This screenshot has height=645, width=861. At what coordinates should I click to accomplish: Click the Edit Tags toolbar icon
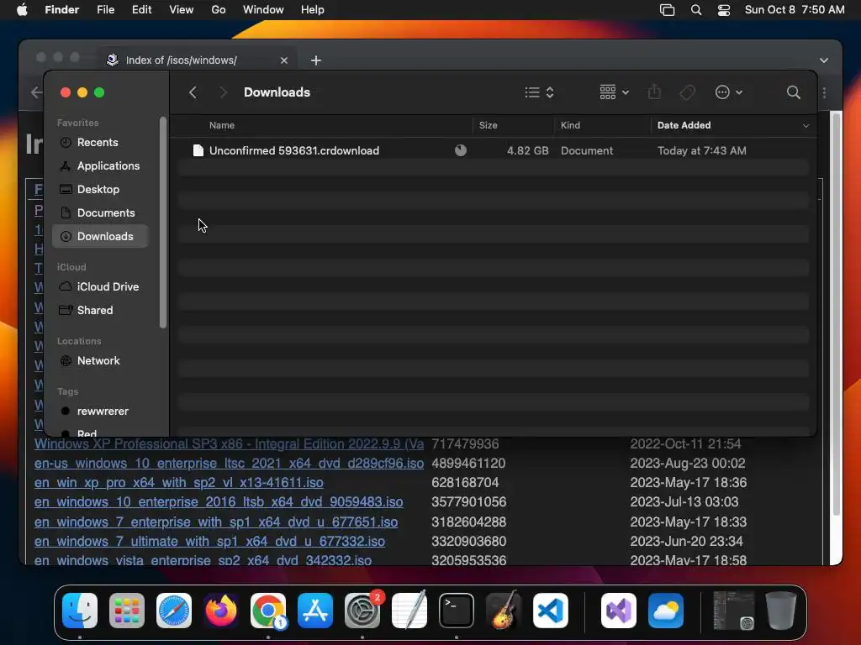[688, 92]
